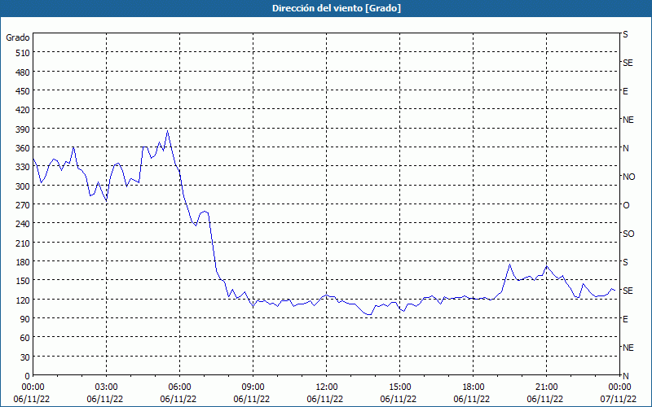The height and width of the screenshot is (407, 652).
Task: Click the 210 degree axis label
Action: click(23, 243)
